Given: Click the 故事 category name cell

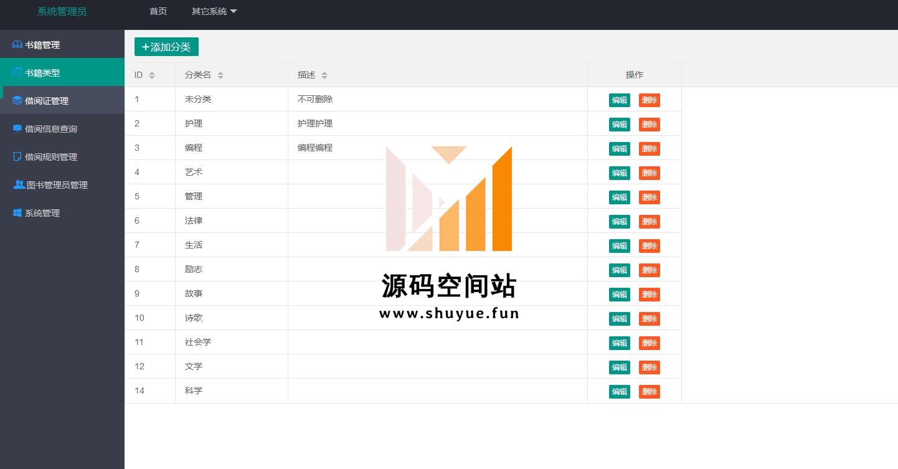Looking at the screenshot, I should 232,293.
